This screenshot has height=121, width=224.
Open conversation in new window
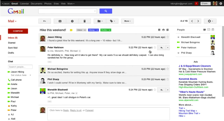[x=167, y=30]
